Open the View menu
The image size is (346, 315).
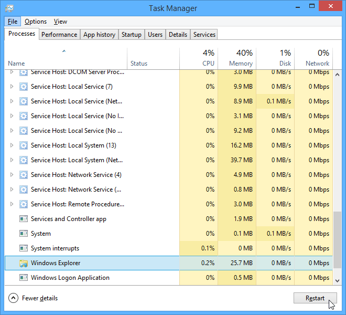point(60,22)
